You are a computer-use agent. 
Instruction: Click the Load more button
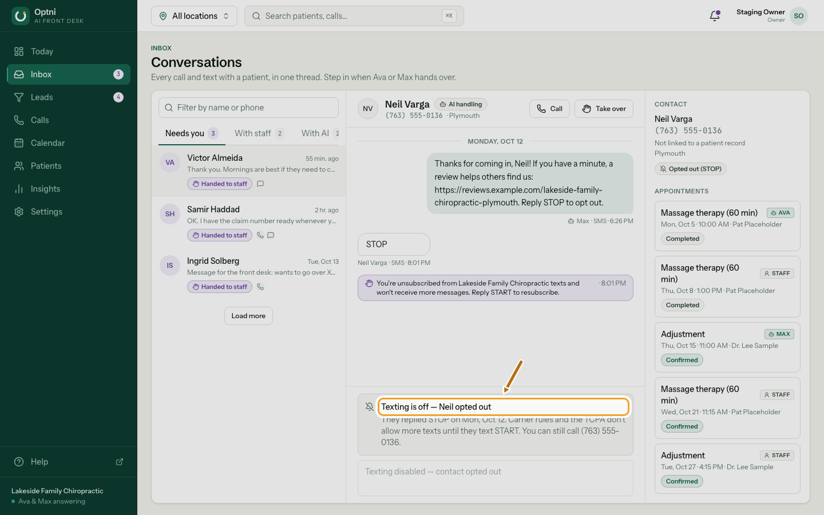click(x=248, y=316)
